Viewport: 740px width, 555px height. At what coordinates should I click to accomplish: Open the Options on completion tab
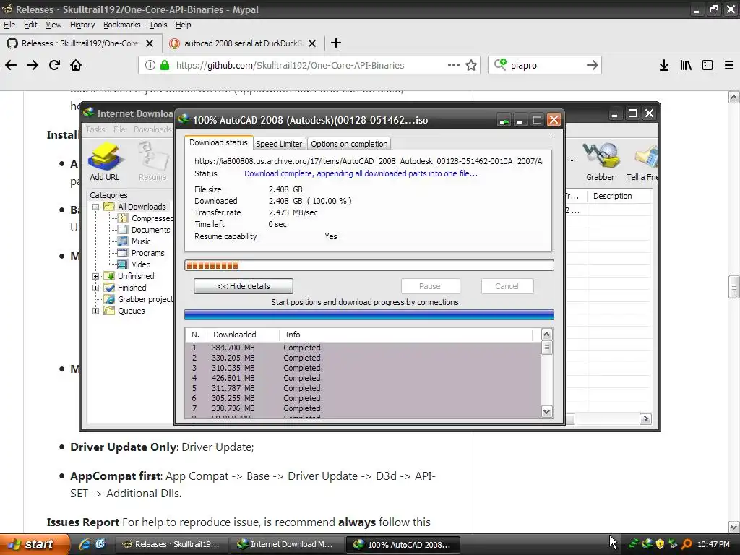(349, 144)
